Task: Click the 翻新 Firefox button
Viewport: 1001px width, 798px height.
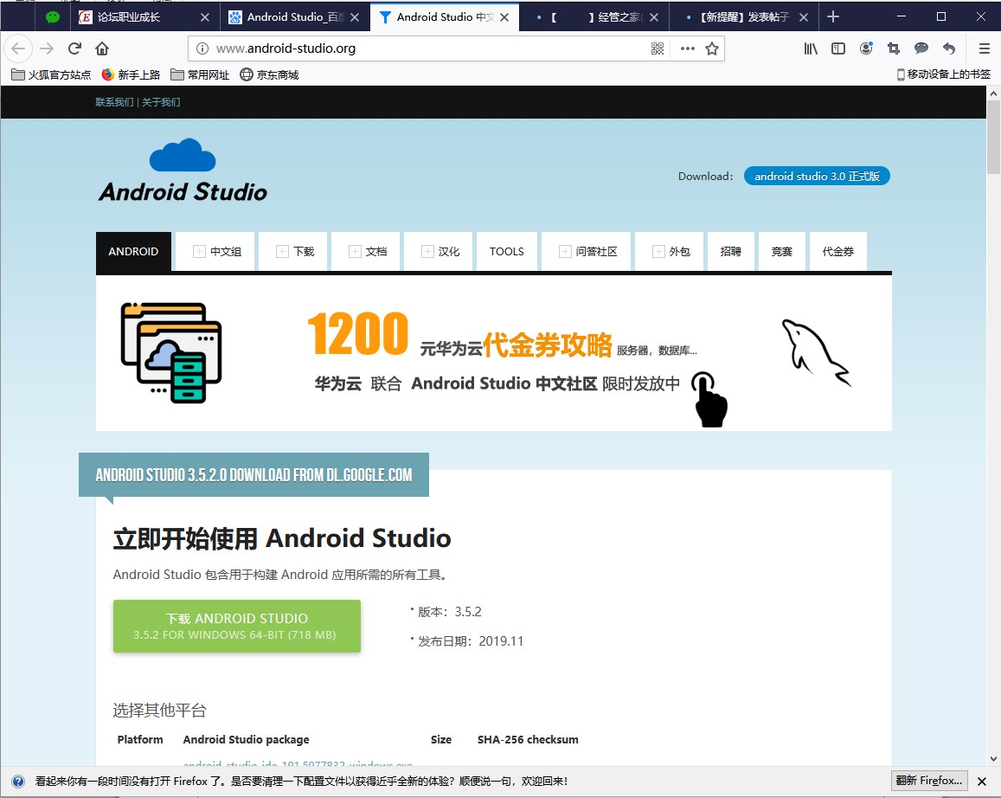Action: coord(929,781)
